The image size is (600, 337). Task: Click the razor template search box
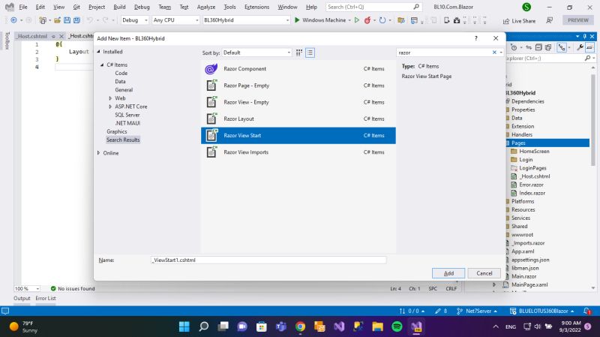[x=444, y=53]
